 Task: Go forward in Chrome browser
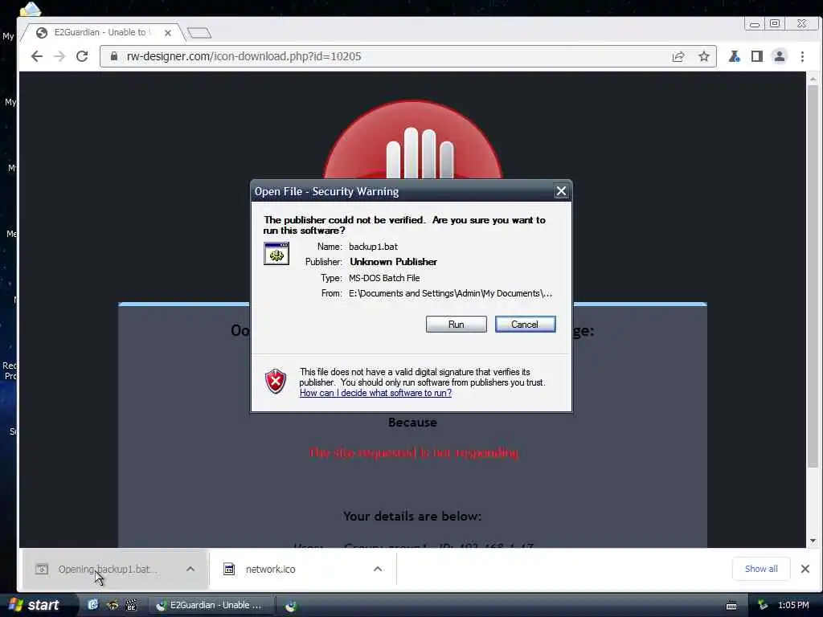[59, 56]
